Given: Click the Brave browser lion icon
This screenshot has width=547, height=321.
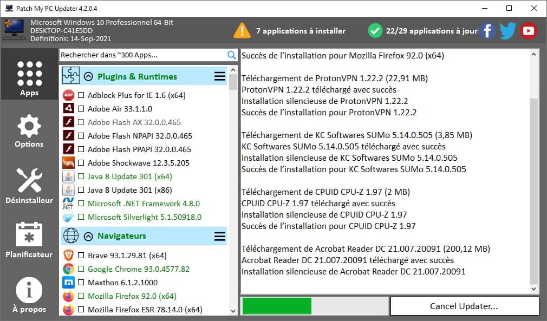Looking at the screenshot, I should [68, 256].
